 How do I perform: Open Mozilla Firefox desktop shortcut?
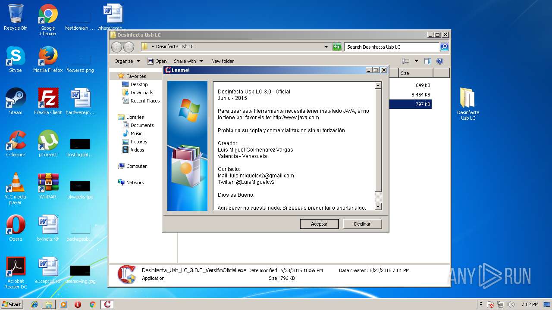pyautogui.click(x=48, y=59)
